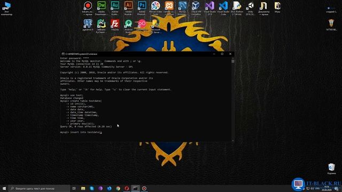Open Adobe Photoshop desktop shortcut
This screenshot has height=192, width=342.
click(142, 9)
